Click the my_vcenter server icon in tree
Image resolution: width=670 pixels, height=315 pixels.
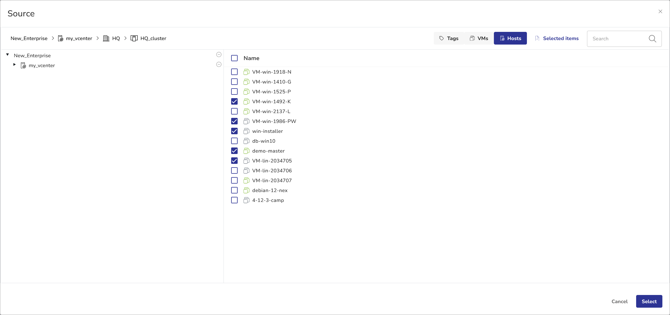pos(23,65)
